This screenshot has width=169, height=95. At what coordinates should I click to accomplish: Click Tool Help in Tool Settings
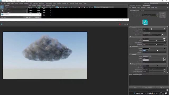click(x=37, y=17)
